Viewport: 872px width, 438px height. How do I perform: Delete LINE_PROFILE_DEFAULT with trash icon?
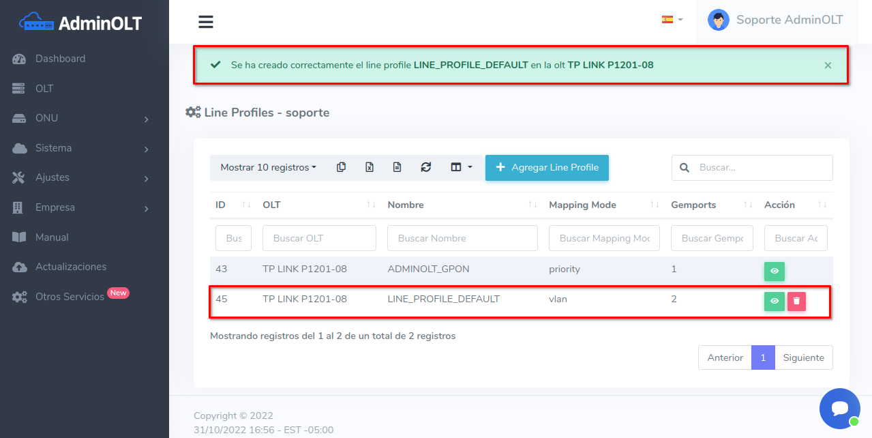[x=796, y=301]
